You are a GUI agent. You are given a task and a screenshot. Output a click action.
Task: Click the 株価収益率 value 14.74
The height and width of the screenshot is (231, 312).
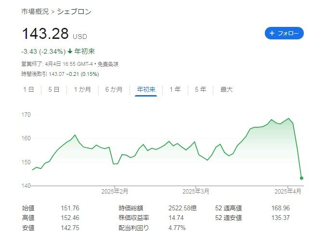point(176,218)
